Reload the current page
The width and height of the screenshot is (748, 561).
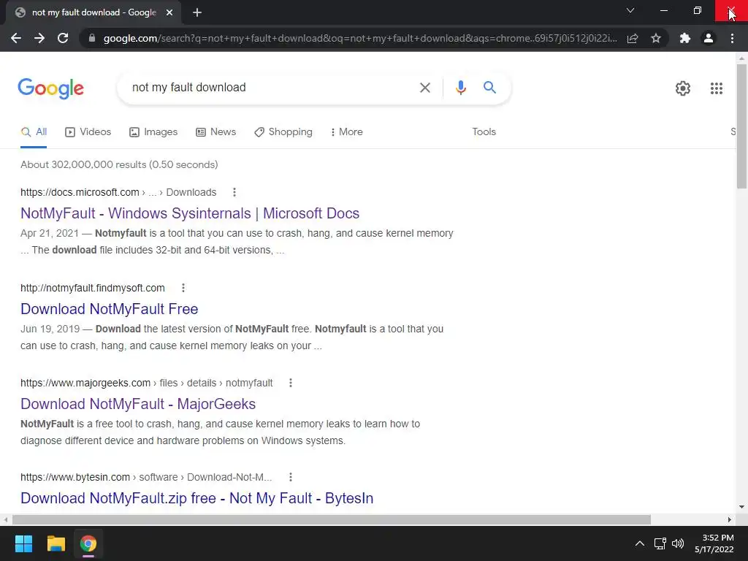tap(63, 38)
